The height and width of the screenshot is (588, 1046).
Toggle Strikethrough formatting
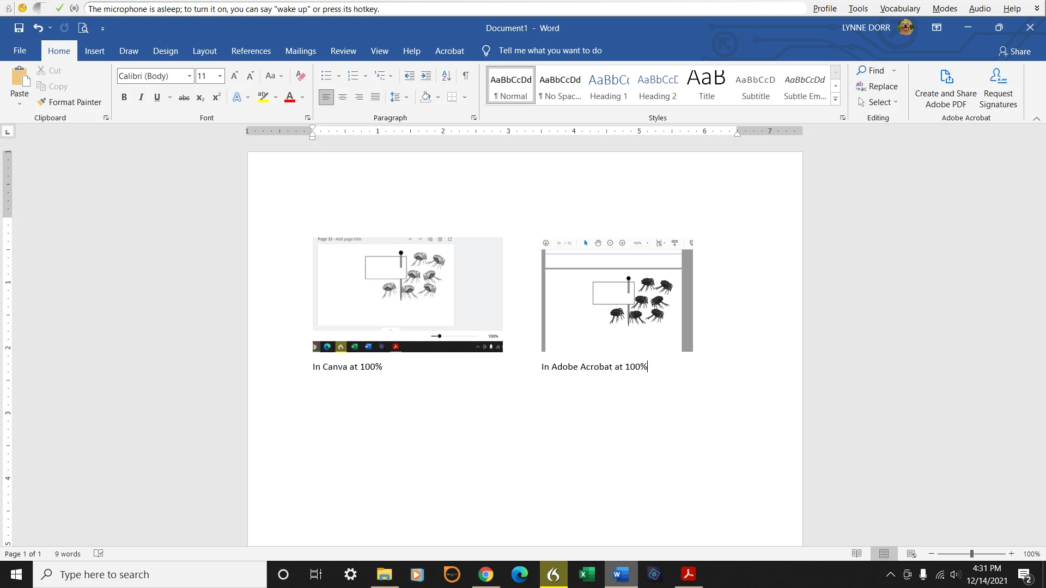point(184,97)
